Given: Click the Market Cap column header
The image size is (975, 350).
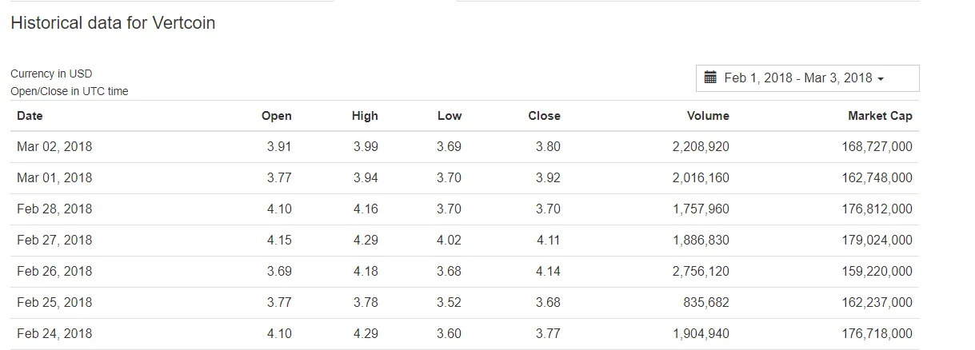Looking at the screenshot, I should pos(880,116).
